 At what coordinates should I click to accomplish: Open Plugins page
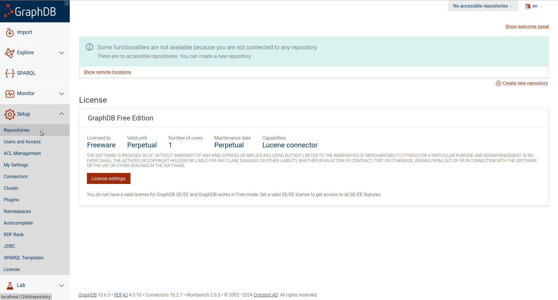(35, 200)
